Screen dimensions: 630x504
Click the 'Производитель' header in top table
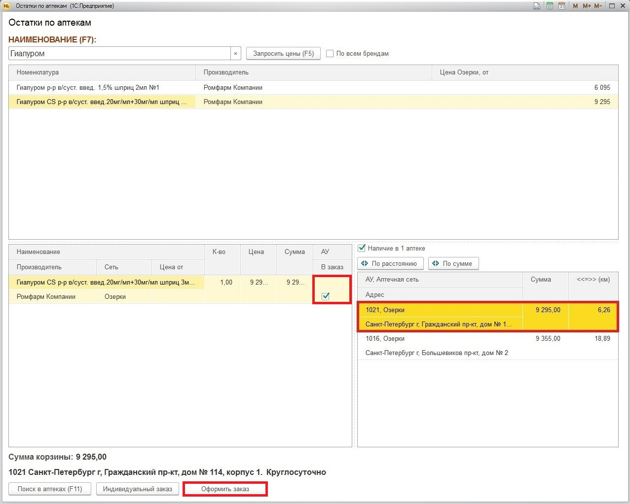pyautogui.click(x=313, y=72)
